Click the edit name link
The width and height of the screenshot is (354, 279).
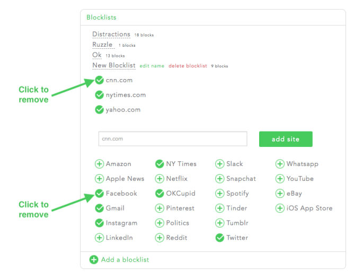152,66
